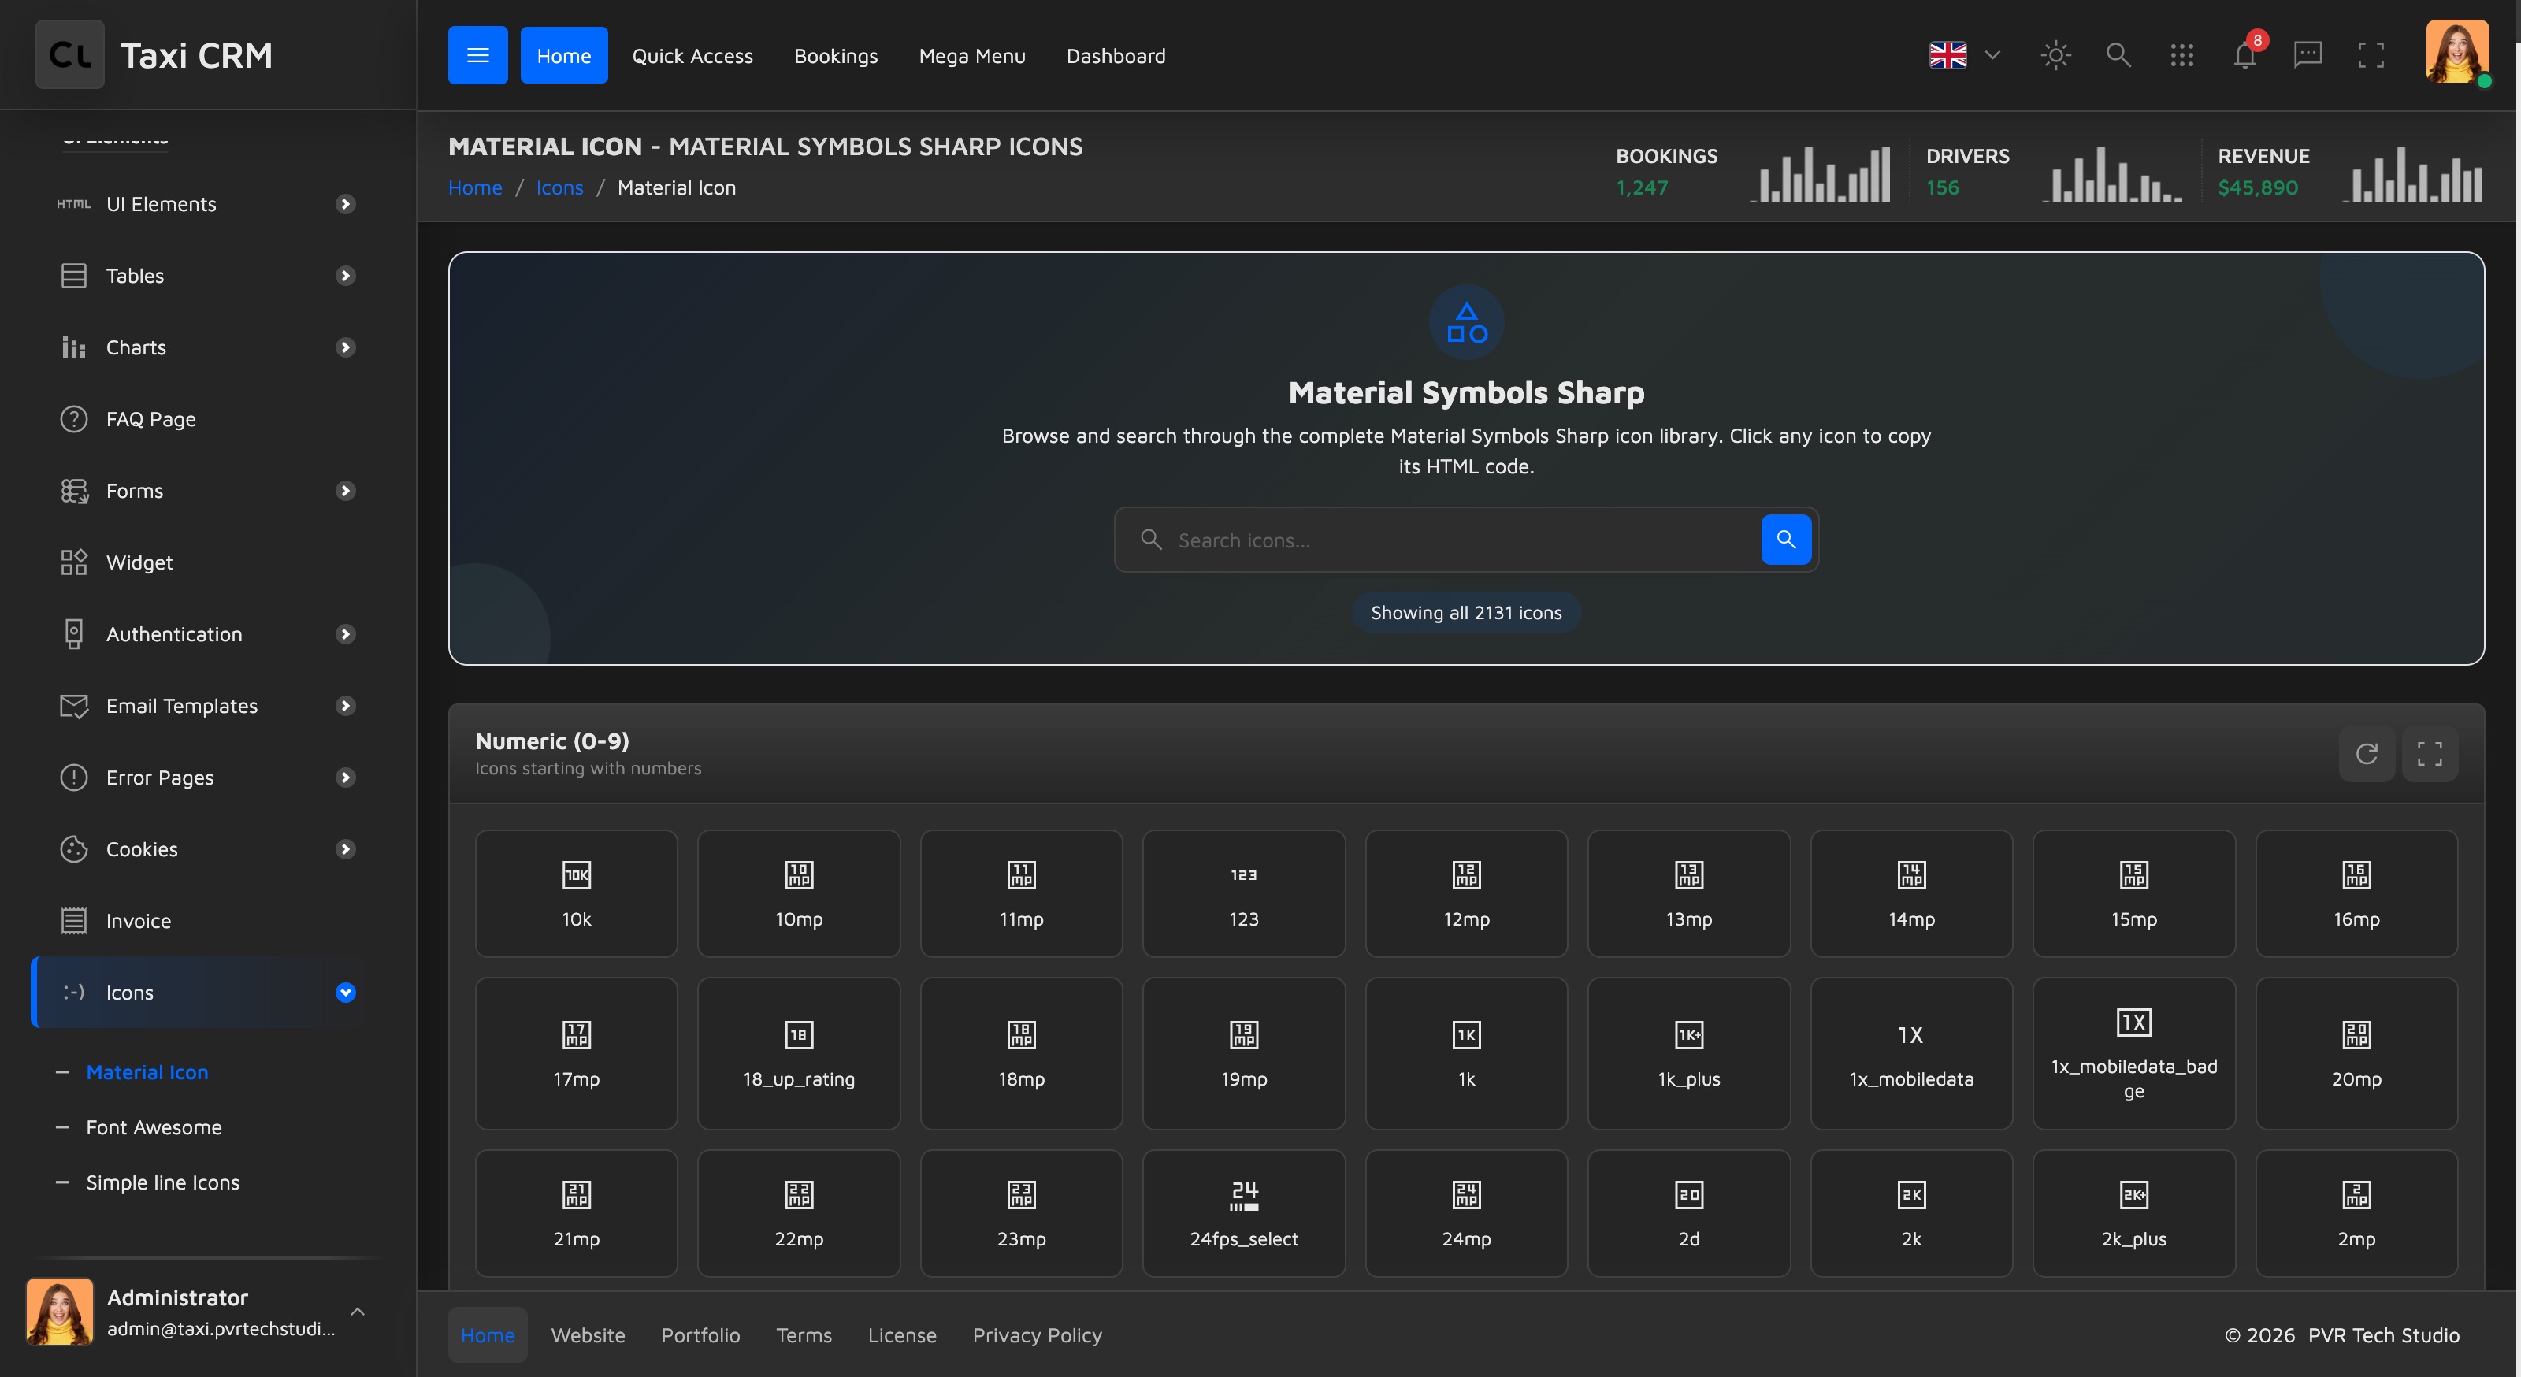Expand Administrator profile chevron
Screen dimensions: 2521x1377
point(357,1312)
